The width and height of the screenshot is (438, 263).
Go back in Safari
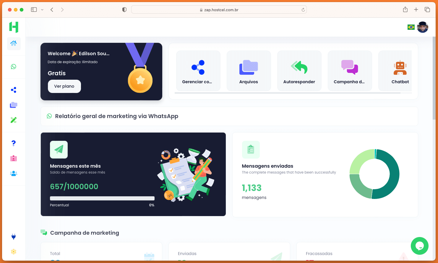(52, 10)
